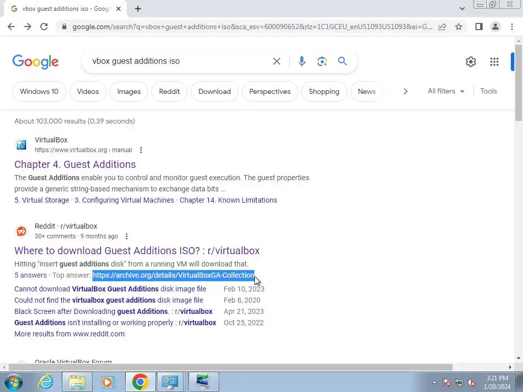Open the Google apps grid icon

click(x=494, y=62)
